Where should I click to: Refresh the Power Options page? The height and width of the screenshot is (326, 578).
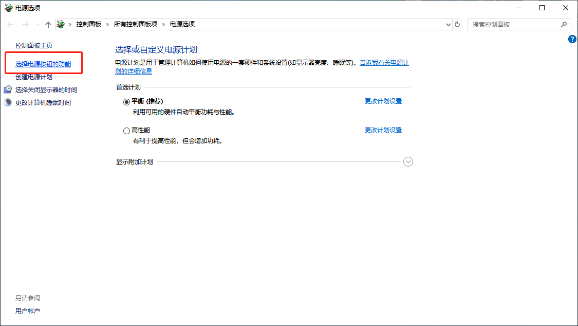[x=457, y=24]
